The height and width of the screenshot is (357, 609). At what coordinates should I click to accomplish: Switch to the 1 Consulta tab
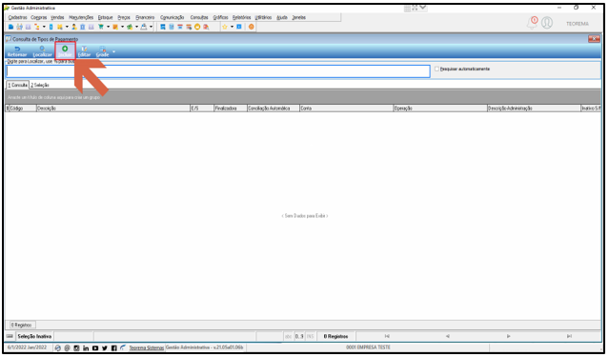click(18, 85)
